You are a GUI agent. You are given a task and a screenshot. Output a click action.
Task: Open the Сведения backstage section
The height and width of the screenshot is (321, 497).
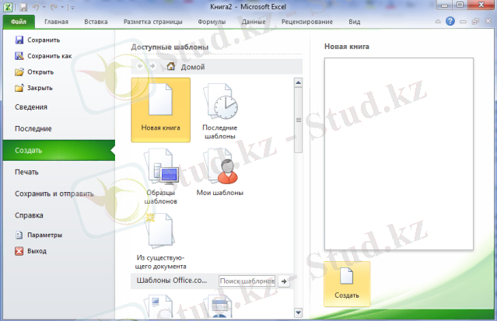(x=31, y=106)
